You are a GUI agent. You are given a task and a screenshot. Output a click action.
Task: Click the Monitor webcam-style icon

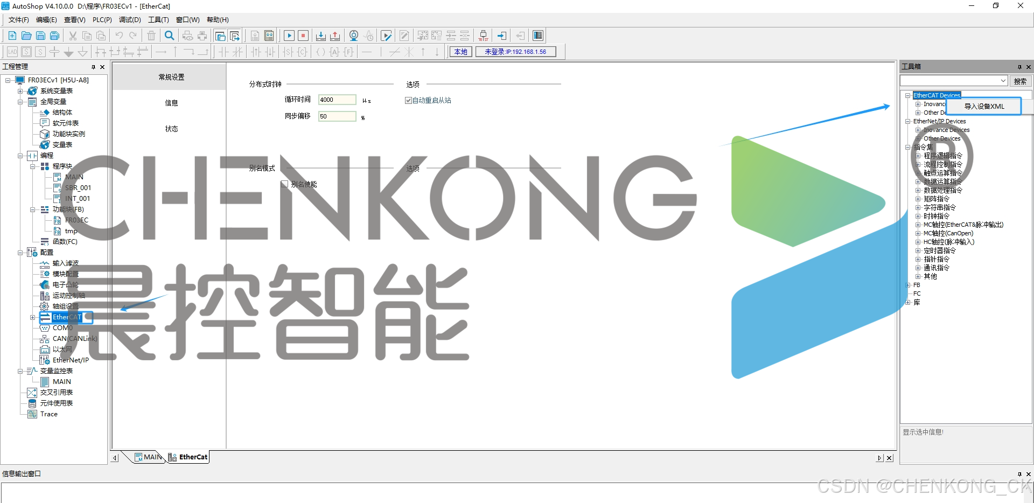click(x=354, y=36)
